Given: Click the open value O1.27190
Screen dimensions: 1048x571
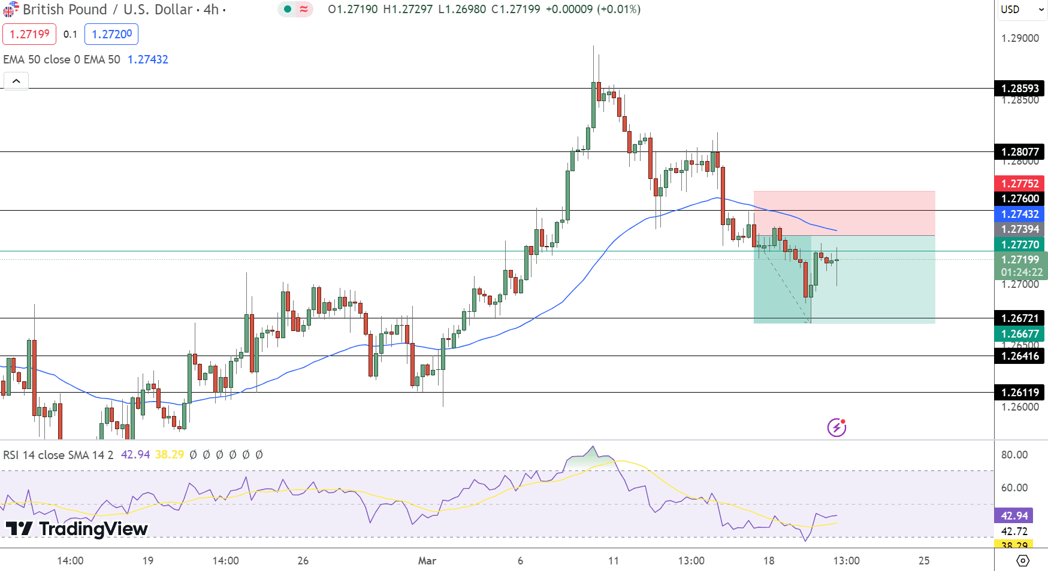Looking at the screenshot, I should [x=353, y=10].
